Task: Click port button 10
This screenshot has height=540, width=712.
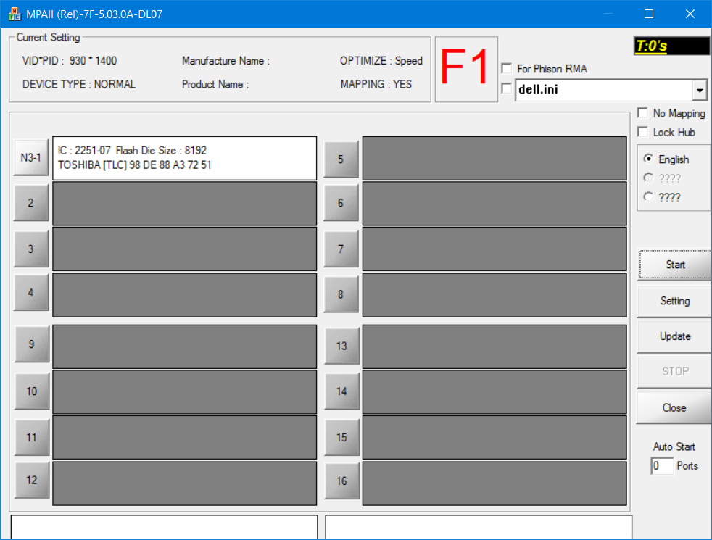Action: pyautogui.click(x=32, y=391)
